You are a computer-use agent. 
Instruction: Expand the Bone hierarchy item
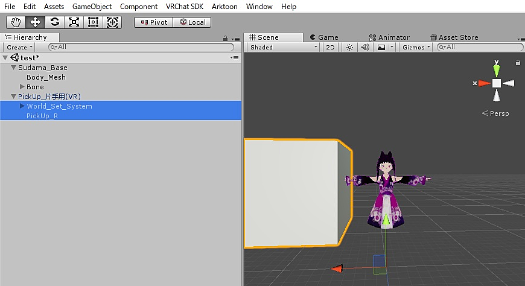coord(22,87)
